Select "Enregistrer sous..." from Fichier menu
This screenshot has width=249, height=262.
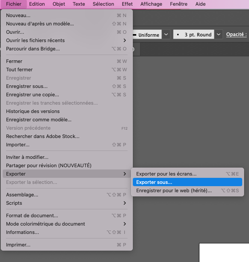27,86
